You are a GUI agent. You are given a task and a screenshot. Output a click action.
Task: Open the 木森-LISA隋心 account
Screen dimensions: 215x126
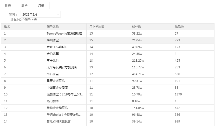click(x=57, y=47)
